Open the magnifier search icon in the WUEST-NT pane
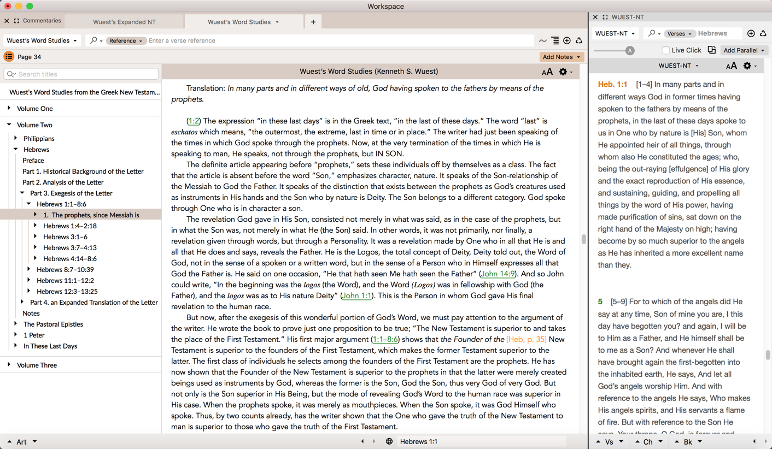 [654, 33]
